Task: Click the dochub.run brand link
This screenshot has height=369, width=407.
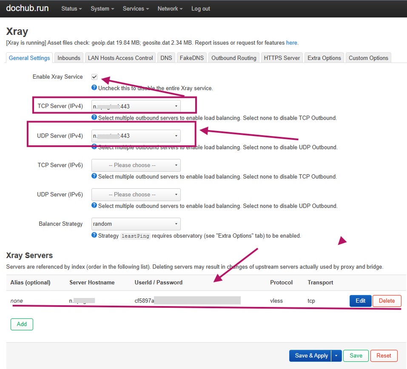Action: tap(27, 8)
